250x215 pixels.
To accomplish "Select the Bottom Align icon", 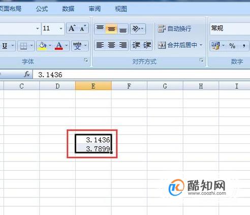I will (123, 28).
